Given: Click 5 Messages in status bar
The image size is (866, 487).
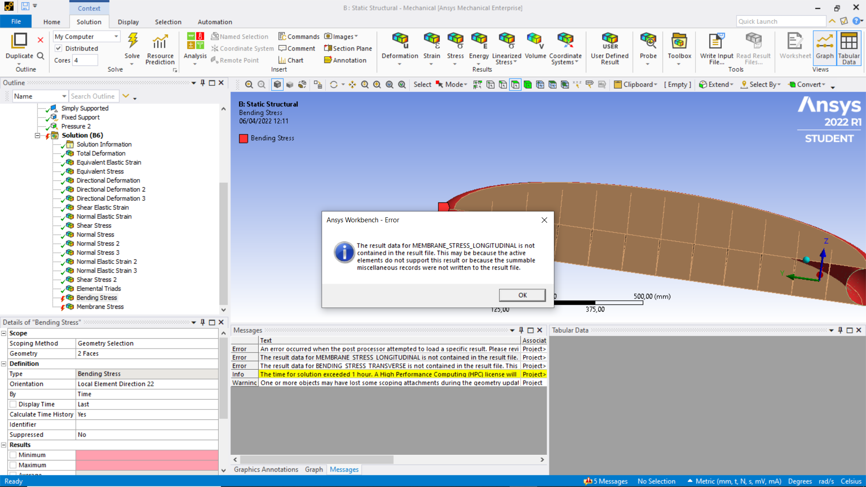Looking at the screenshot, I should (605, 481).
